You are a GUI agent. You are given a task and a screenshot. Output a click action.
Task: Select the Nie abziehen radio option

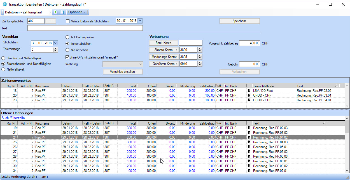pyautogui.click(x=67, y=50)
